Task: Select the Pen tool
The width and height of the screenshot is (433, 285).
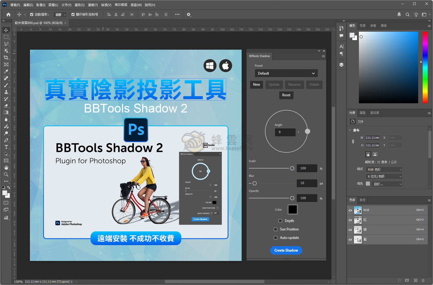Action: [x=6, y=140]
